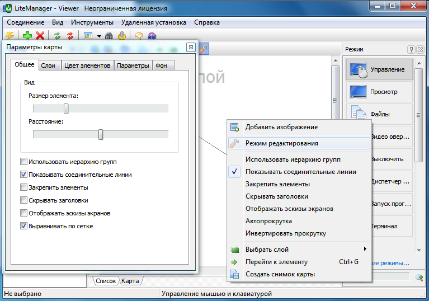
Task: Enable Отображать эскизы экранов checkbox in dialog
Action: click(24, 213)
